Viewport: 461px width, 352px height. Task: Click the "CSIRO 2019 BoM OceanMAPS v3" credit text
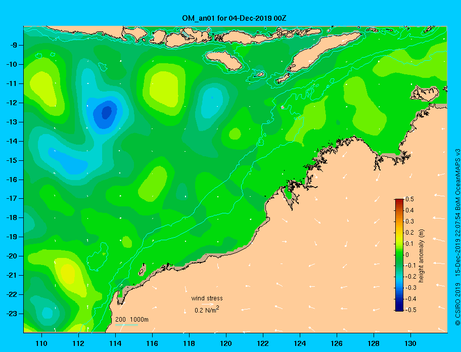pyautogui.click(x=457, y=237)
